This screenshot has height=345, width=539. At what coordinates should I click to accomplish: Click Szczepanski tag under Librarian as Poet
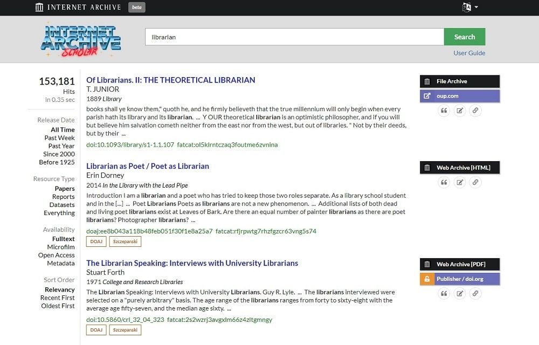[125, 241]
